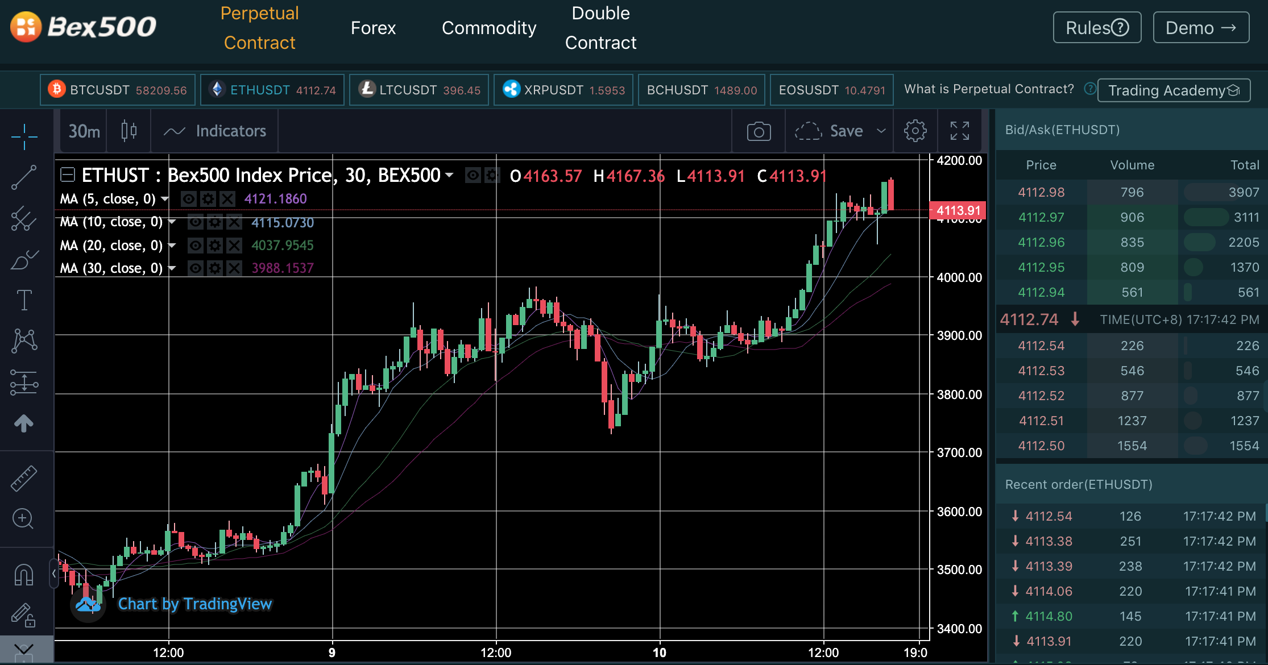Select the LTCUSDT pair
The width and height of the screenshot is (1268, 665).
tap(419, 90)
